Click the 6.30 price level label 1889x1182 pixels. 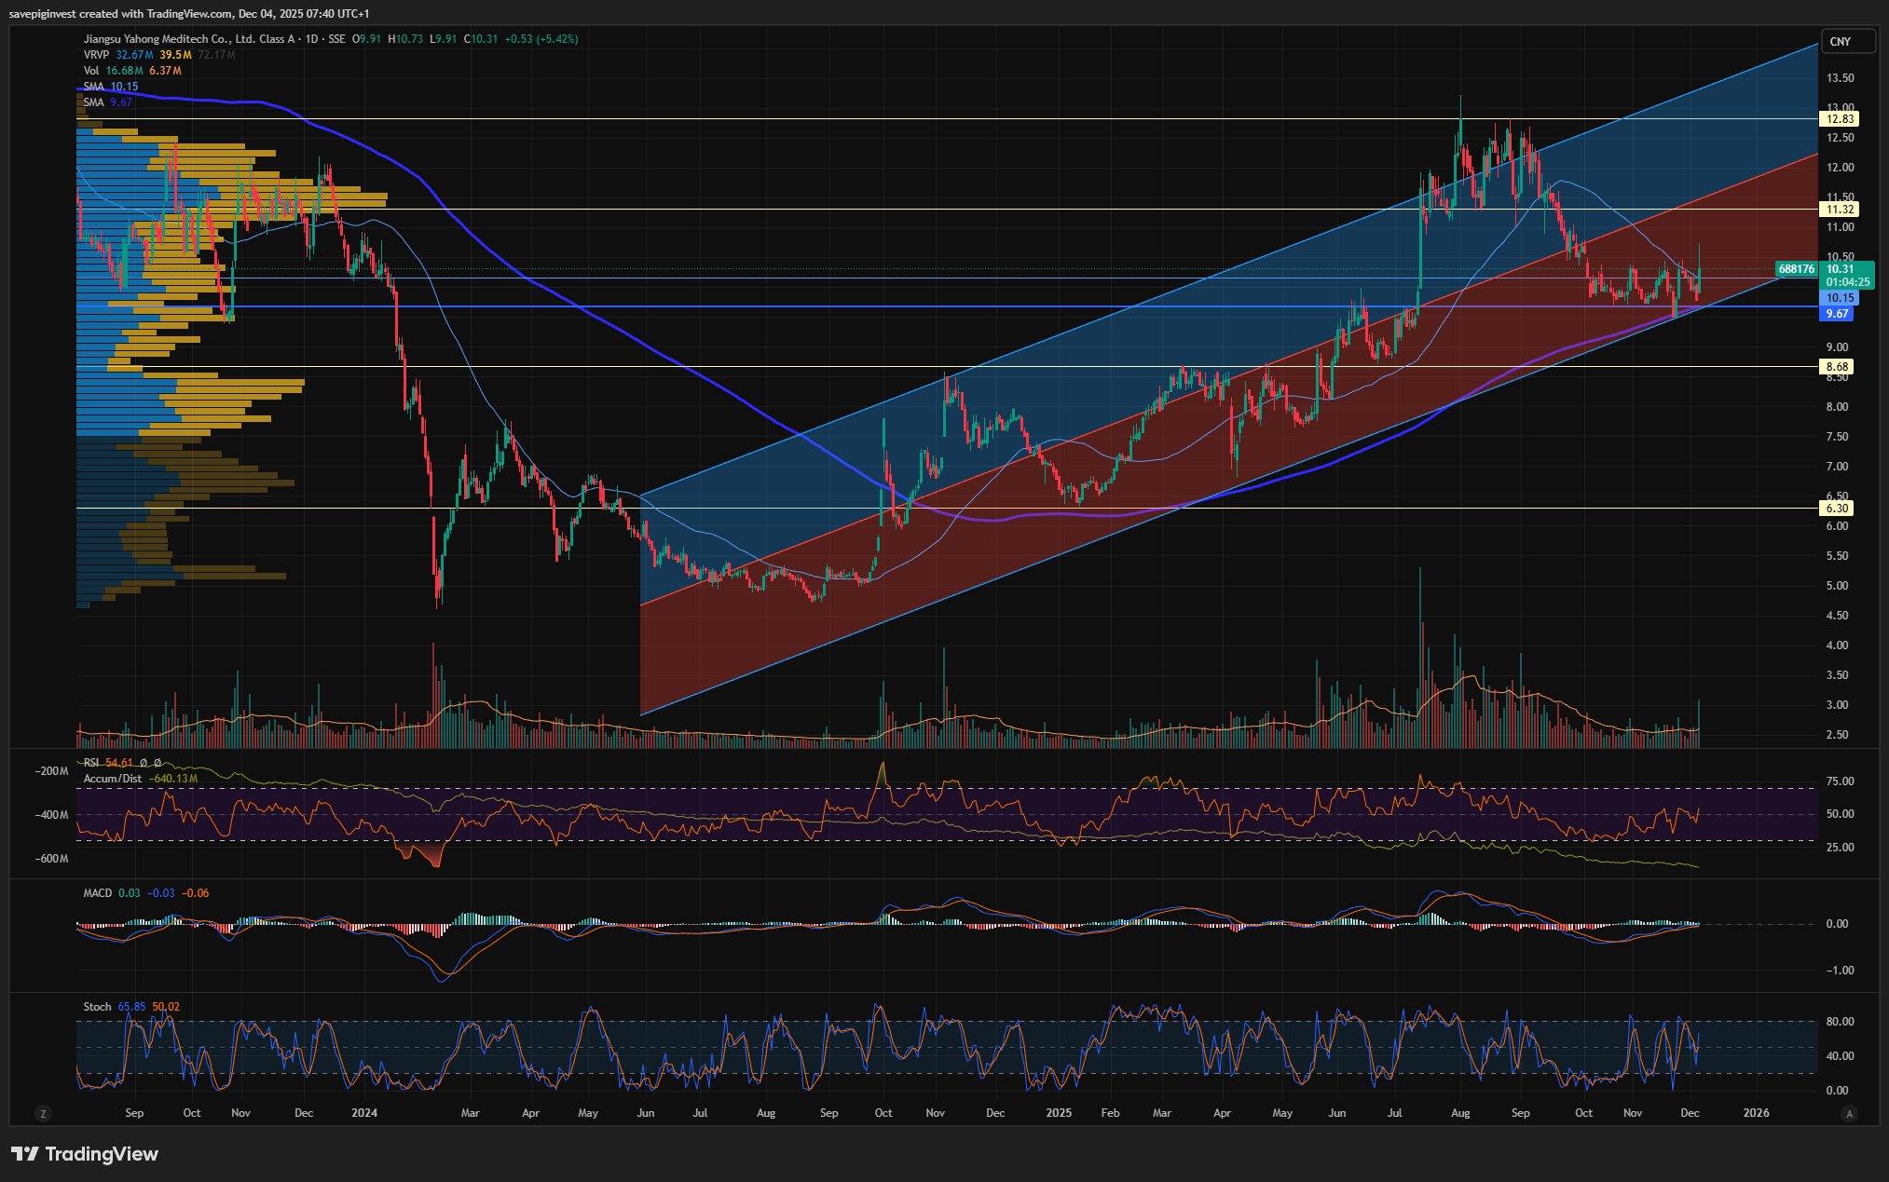[x=1837, y=509]
